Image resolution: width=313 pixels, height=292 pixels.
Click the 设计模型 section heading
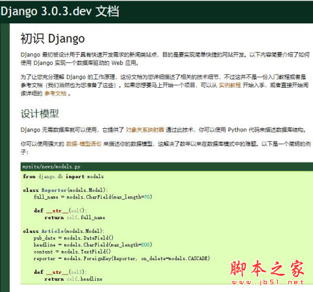click(x=40, y=114)
